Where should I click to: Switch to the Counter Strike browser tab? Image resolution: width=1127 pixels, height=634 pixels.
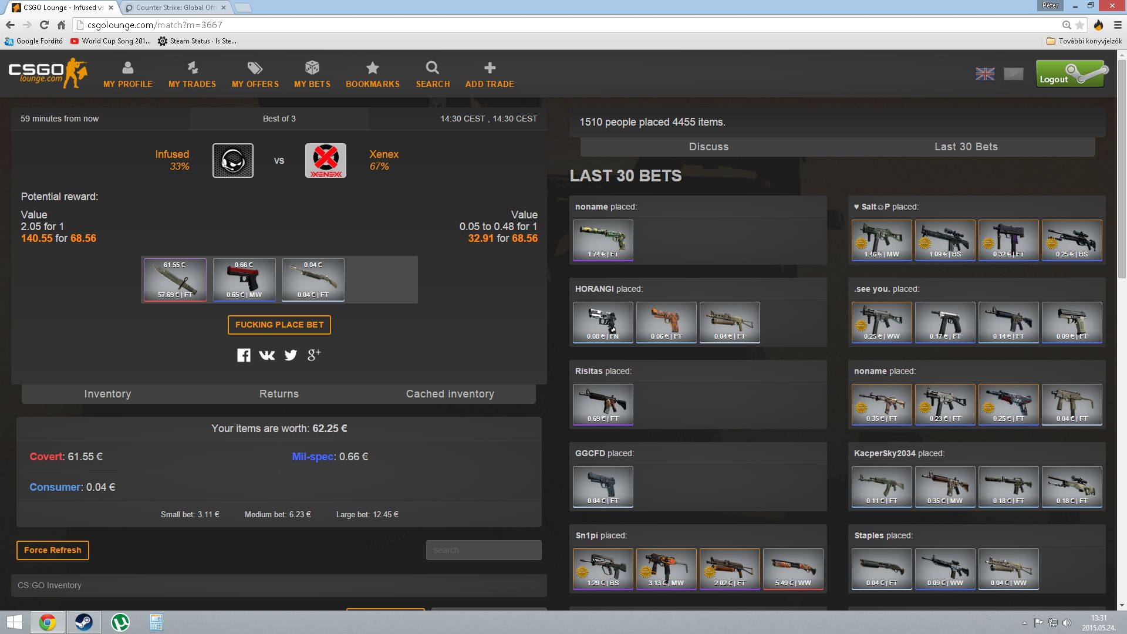(175, 8)
